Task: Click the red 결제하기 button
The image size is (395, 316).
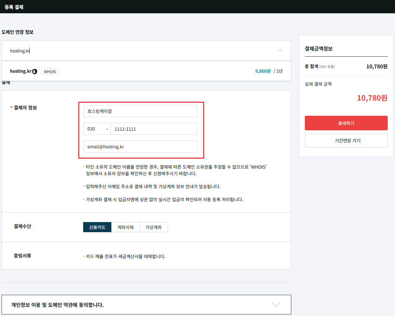Action: [346, 123]
